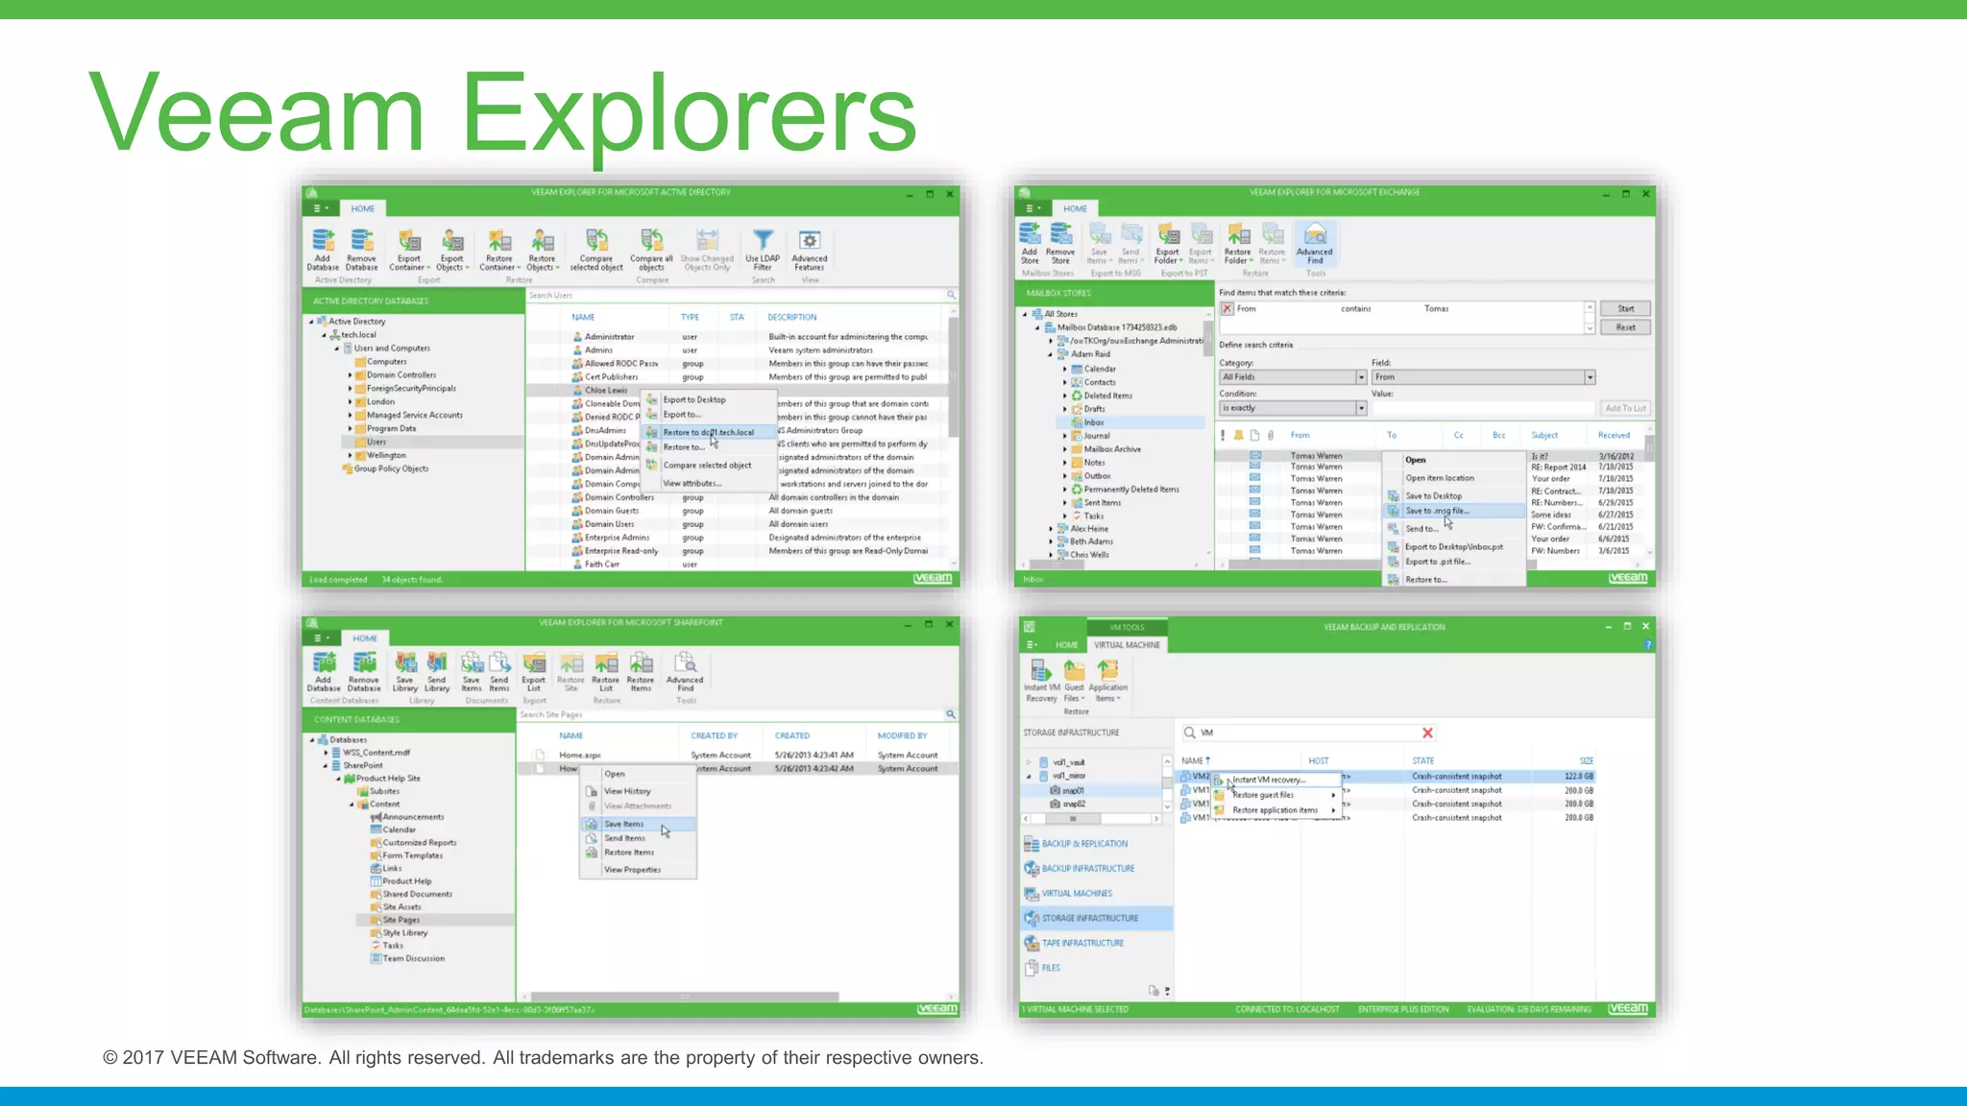Viewport: 1967px width, 1106px height.
Task: Click the Value input field in Exchange
Action: 1482,408
